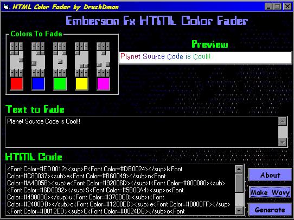Click scroll-down arrow in Text to Fade box

pos(283,143)
